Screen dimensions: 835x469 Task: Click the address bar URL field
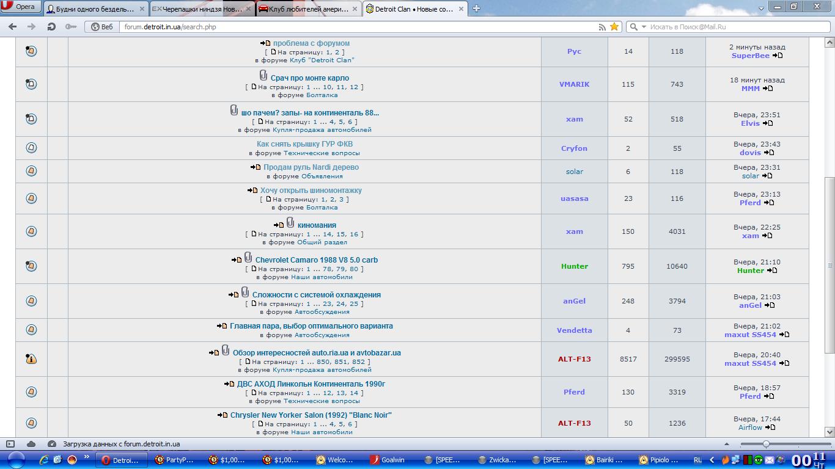pyautogui.click(x=355, y=27)
